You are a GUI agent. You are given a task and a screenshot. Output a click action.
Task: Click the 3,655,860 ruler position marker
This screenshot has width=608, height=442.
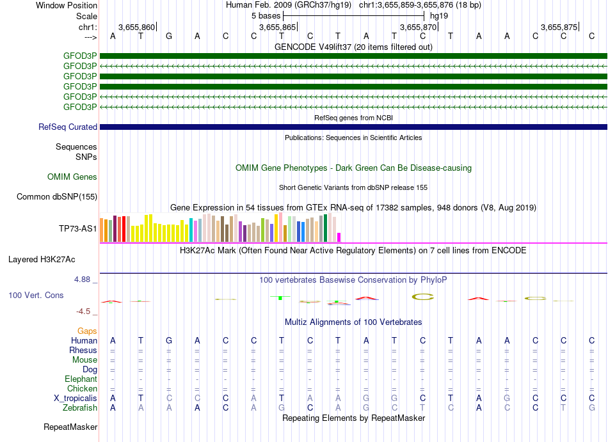136,27
